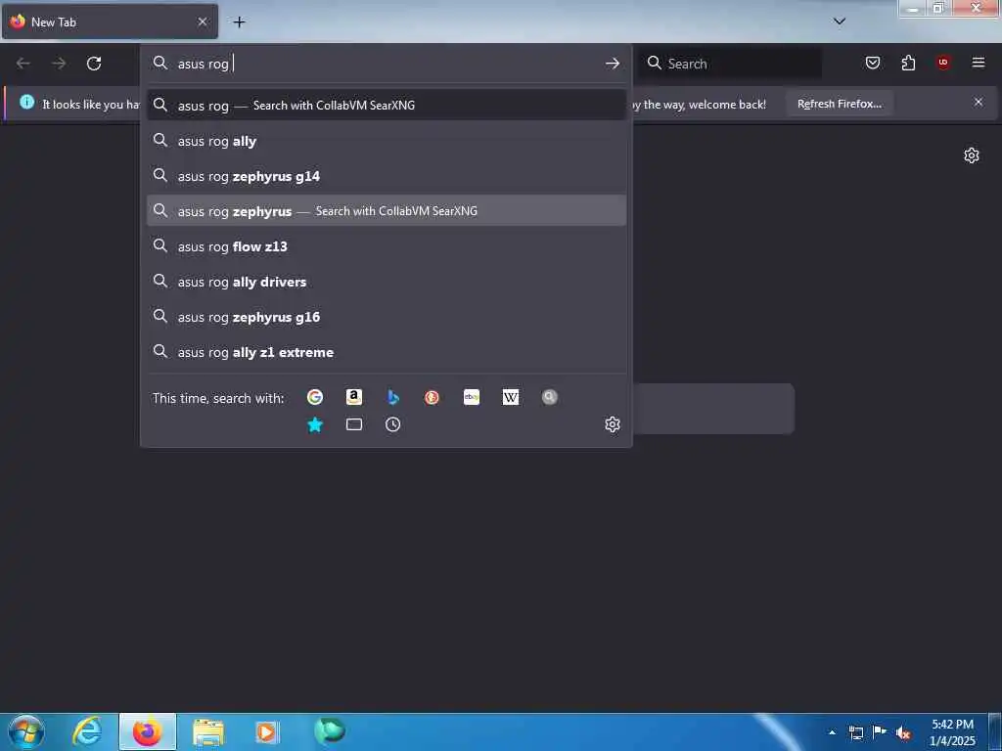Search with the Google engine icon

(314, 397)
